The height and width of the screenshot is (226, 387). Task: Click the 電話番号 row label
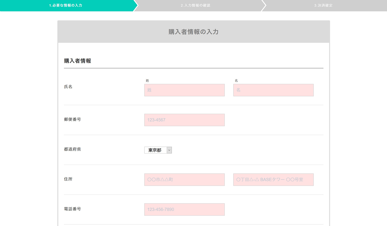(72, 209)
